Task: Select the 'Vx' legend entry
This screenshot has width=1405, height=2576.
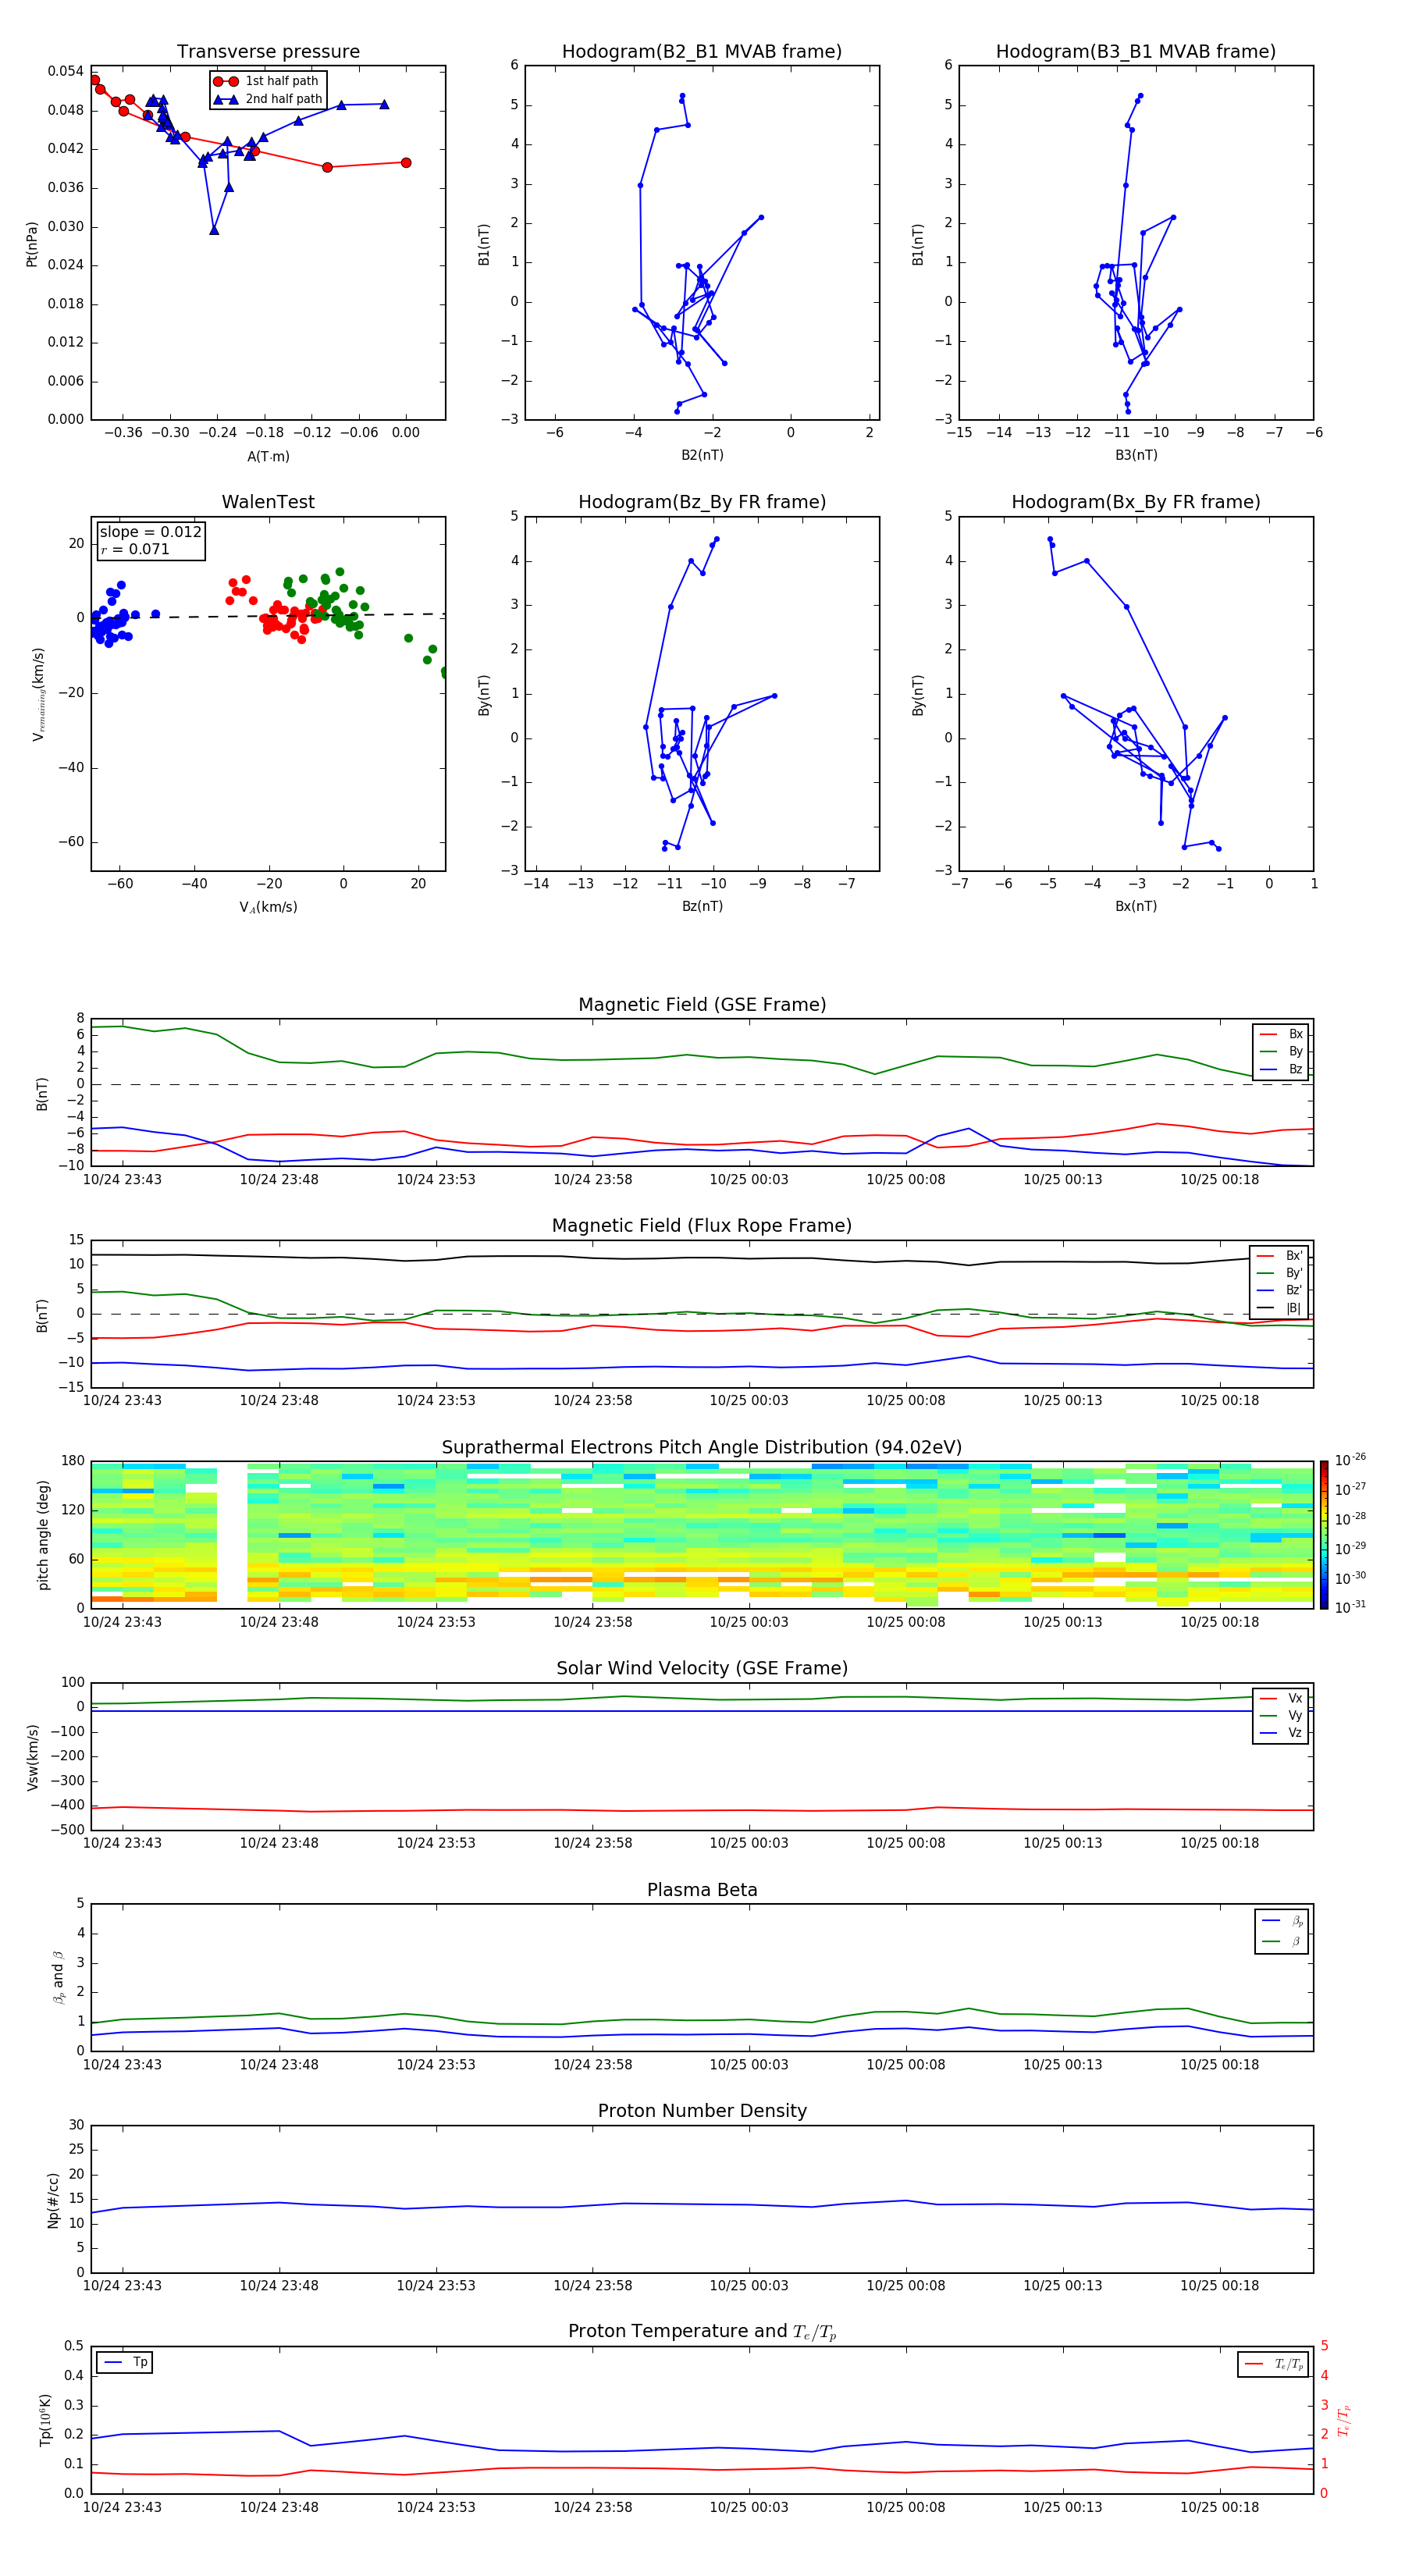Action: [1281, 1698]
